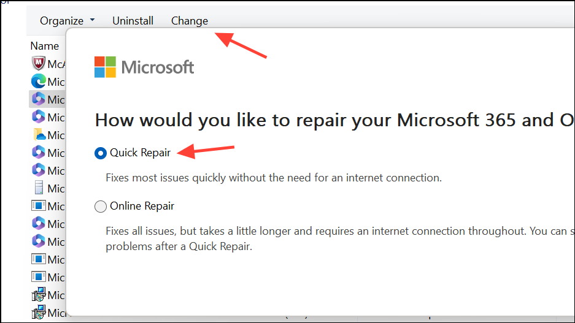
Task: Click the highlighted Microsoft 365 icon row
Action: point(47,99)
